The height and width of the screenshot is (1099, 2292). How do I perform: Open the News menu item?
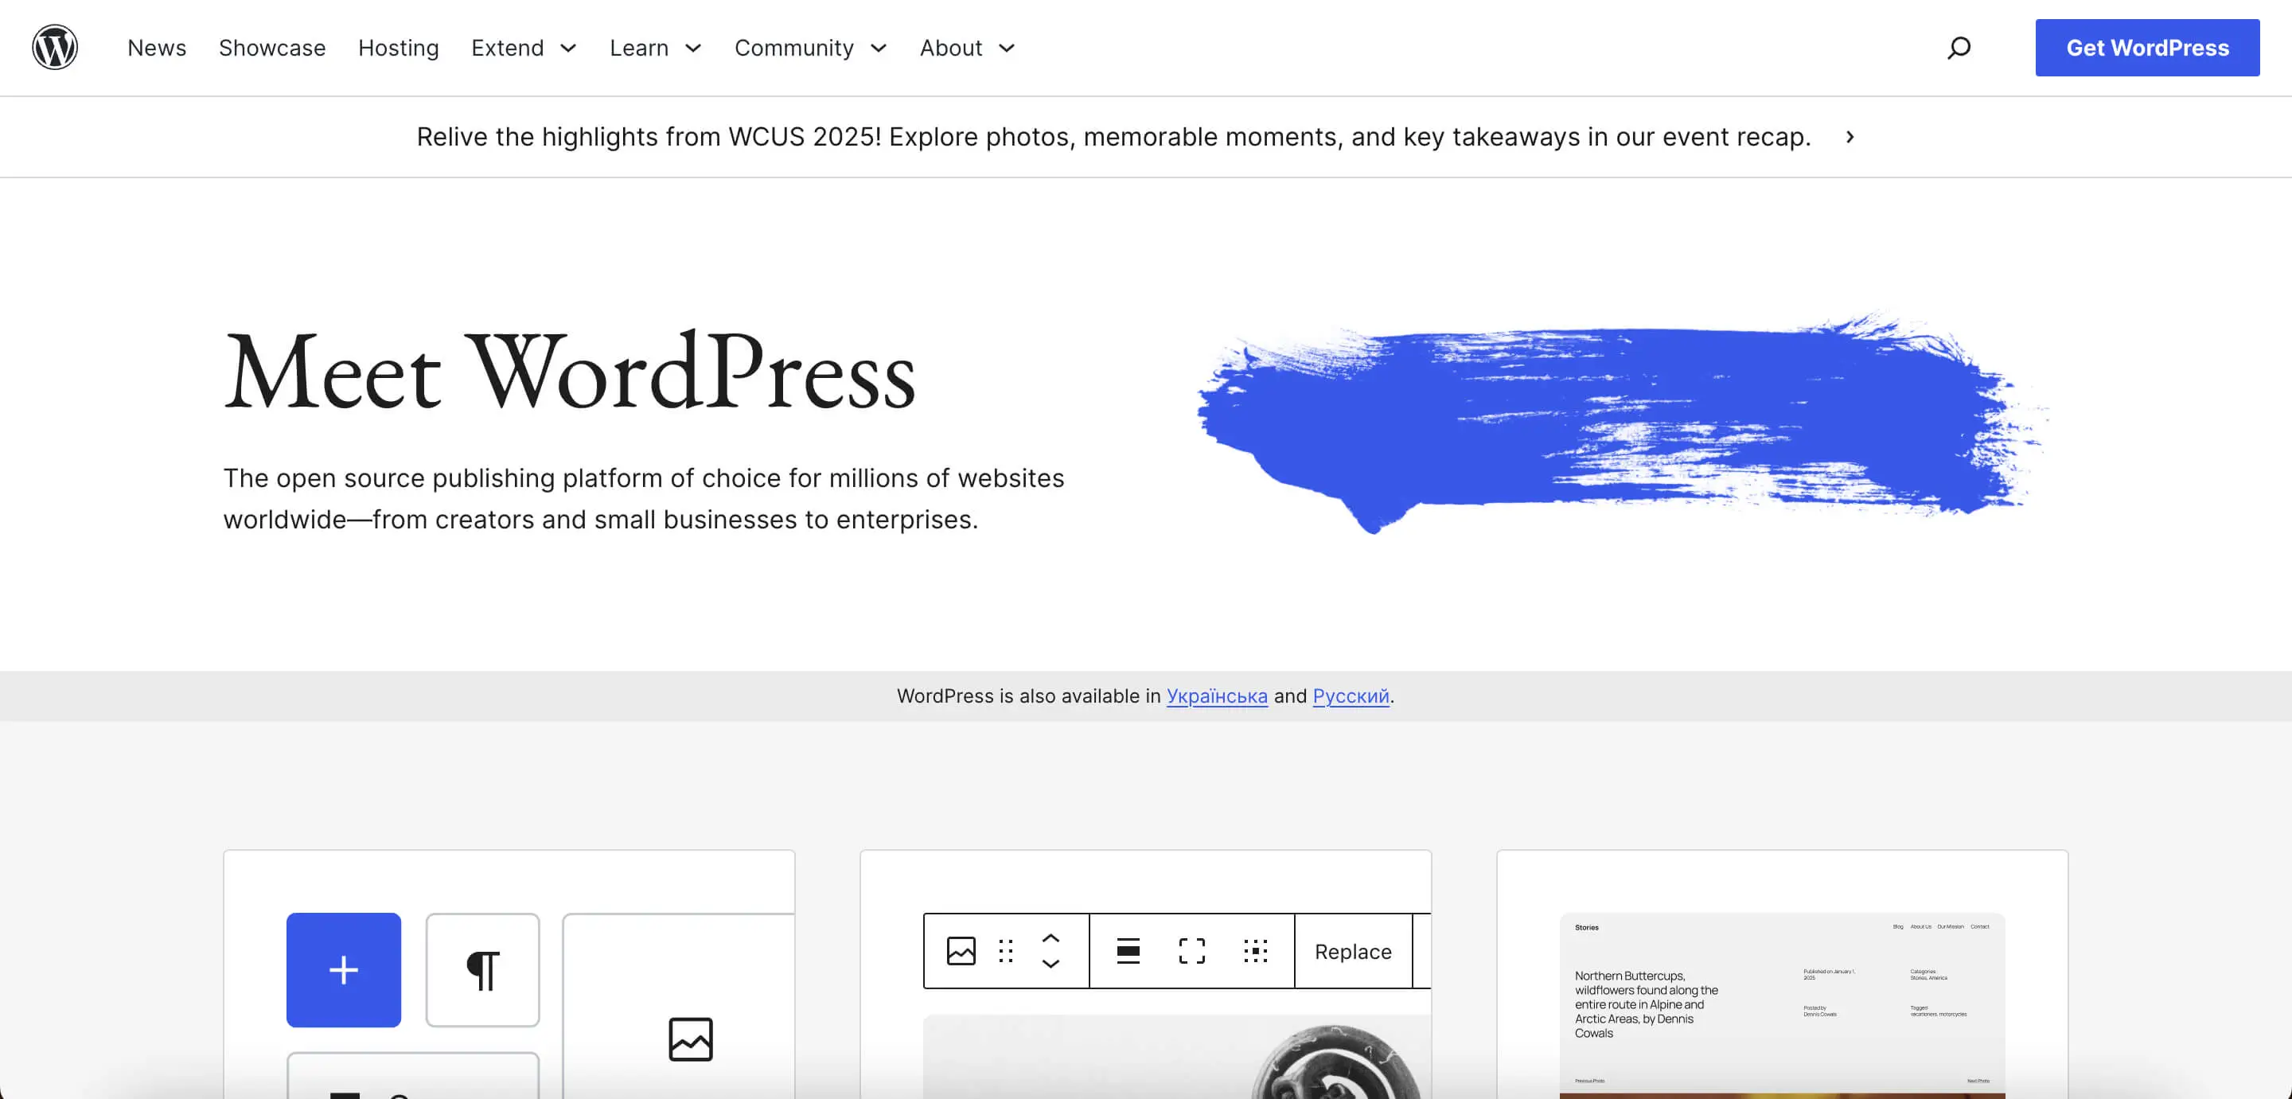click(157, 47)
